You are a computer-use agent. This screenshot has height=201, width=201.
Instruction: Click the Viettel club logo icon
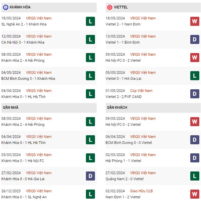coord(110,7)
